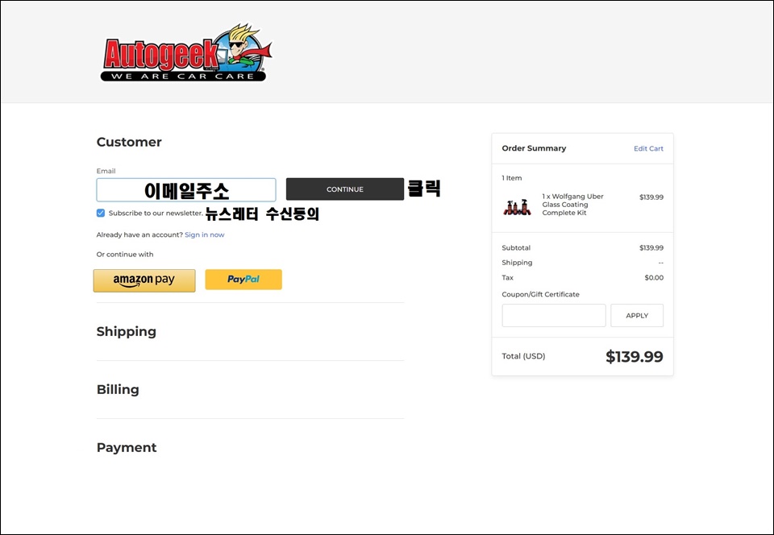
Task: Continue with PayPal button
Action: pyautogui.click(x=243, y=280)
